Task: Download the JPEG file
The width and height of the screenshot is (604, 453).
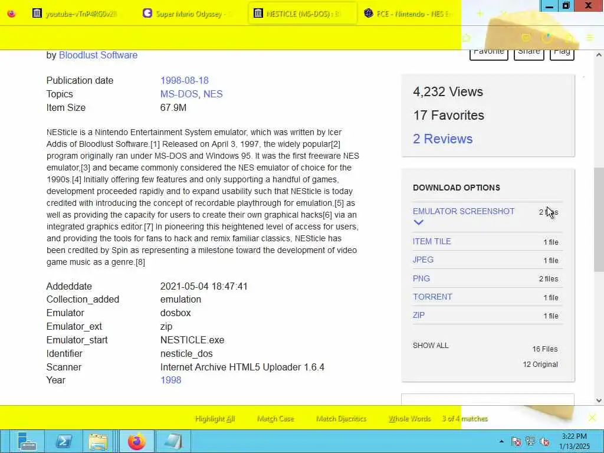Action: pos(423,260)
